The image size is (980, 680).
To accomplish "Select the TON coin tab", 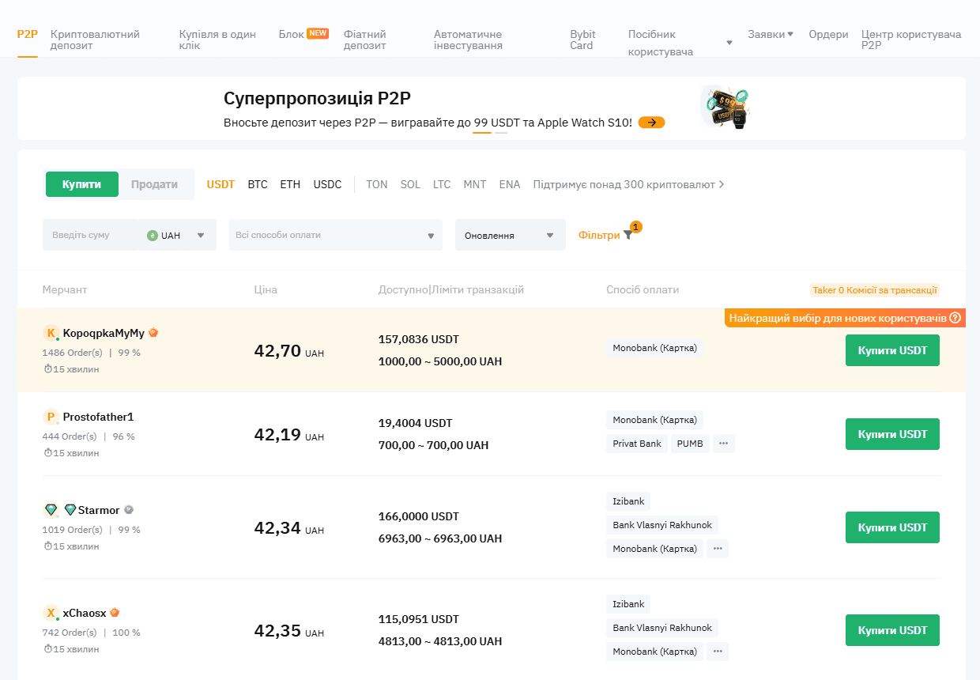I will point(377,184).
